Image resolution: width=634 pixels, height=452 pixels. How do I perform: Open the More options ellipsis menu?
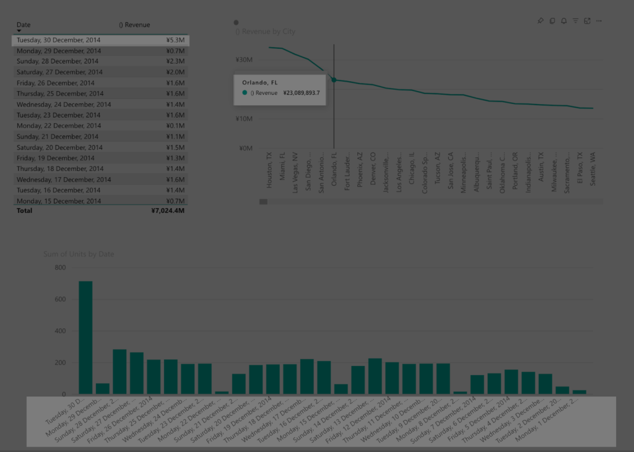pos(599,21)
